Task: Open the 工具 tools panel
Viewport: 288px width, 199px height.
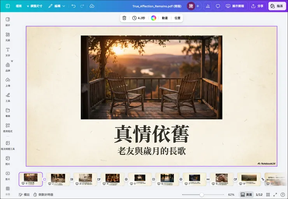Action: tap(8, 97)
